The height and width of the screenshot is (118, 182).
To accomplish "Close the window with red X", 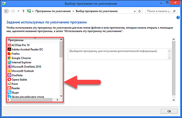I will pyautogui.click(x=175, y=3).
